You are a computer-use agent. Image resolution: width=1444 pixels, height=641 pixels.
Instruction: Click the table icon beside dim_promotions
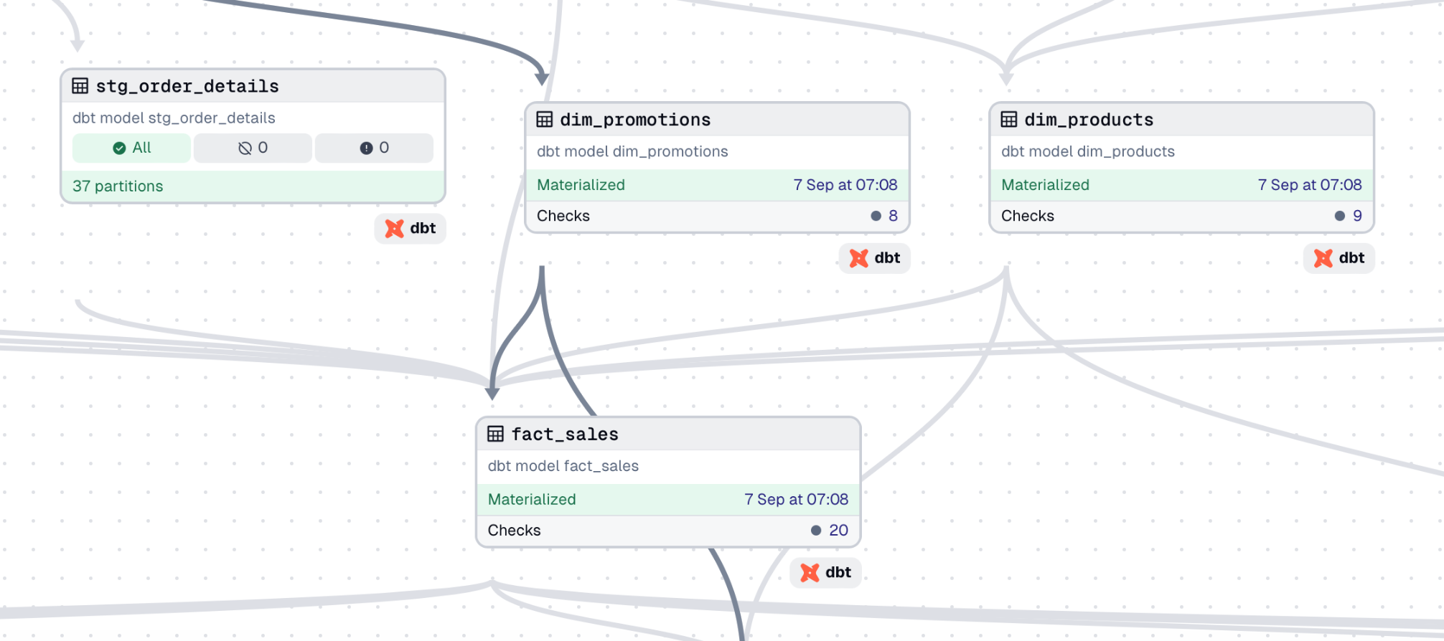[x=545, y=120]
